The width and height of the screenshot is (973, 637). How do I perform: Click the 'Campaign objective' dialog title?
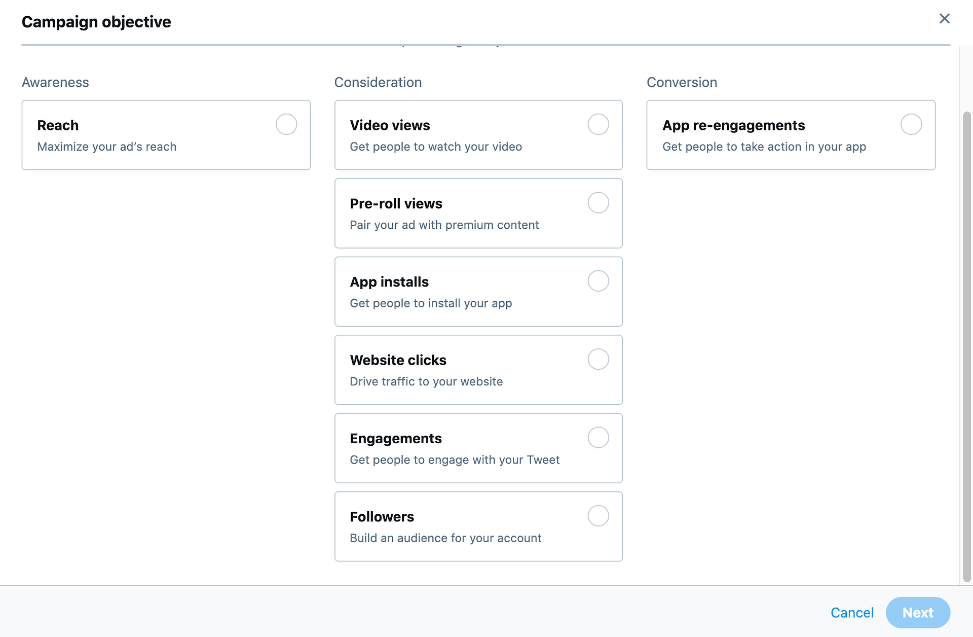pos(96,22)
